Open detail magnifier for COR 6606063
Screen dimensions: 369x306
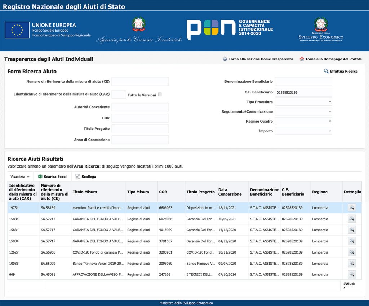pyautogui.click(x=351, y=207)
